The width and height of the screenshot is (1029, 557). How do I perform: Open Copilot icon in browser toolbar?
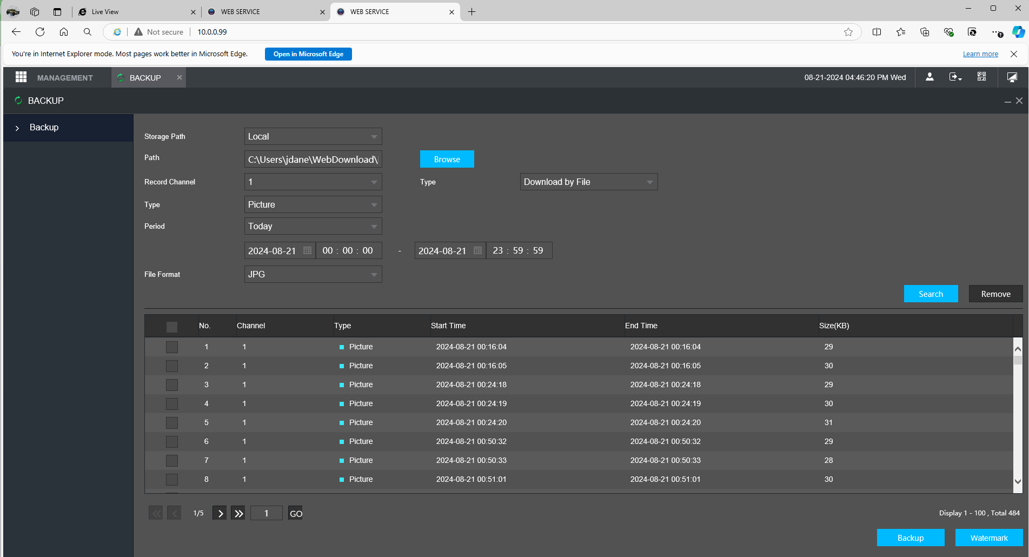[1018, 32]
